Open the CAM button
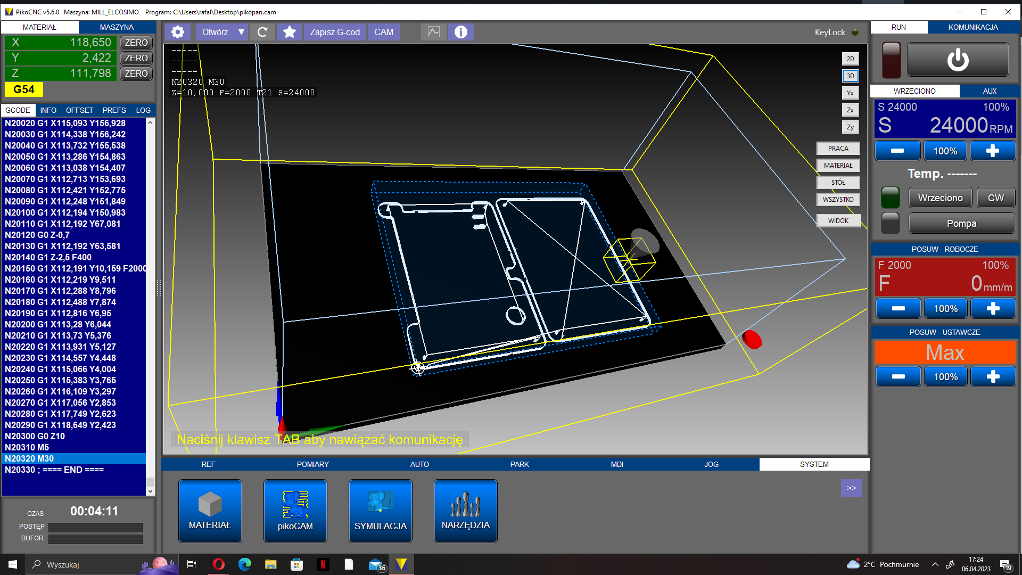This screenshot has height=575, width=1022. pyautogui.click(x=384, y=32)
